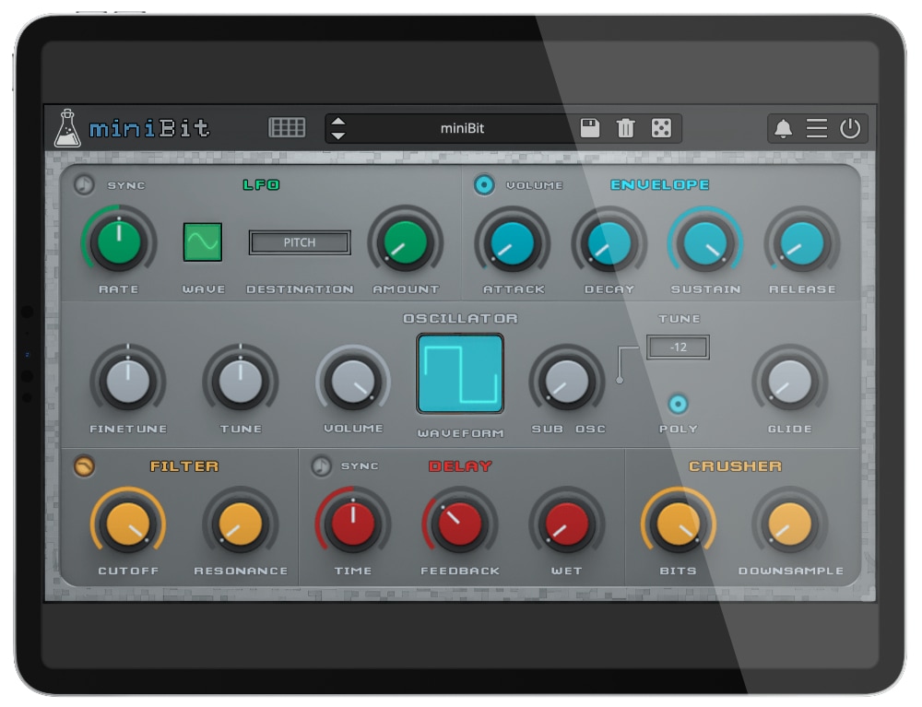Image resolution: width=922 pixels, height=707 pixels.
Task: Open the LFO destination PITCH dropdown
Action: [300, 242]
